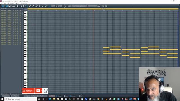This screenshot has height=101, width=180.
Task: Open File Explorer from the taskbar
Action: click(54, 99)
